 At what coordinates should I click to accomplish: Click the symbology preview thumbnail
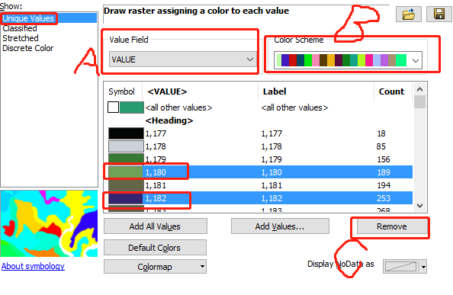pos(49,223)
